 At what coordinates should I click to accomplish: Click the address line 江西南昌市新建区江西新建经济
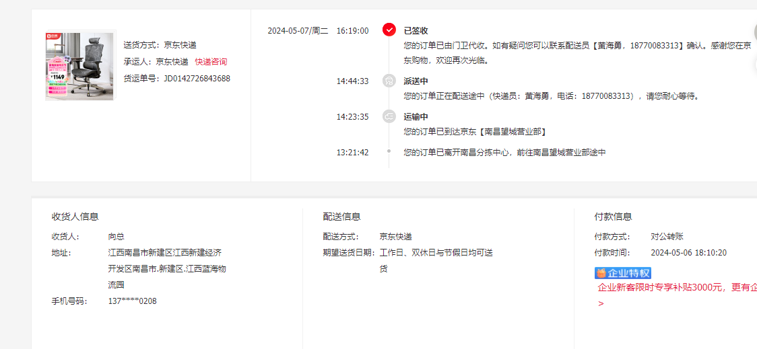[x=165, y=253]
